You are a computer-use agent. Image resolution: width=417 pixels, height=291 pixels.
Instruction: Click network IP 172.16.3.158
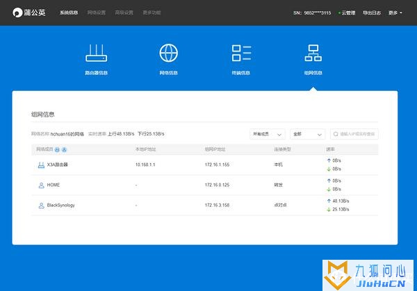[217, 205]
